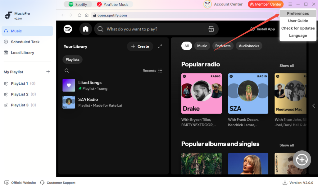Select the All filter chip
The height and width of the screenshot is (187, 318).
[x=187, y=46]
